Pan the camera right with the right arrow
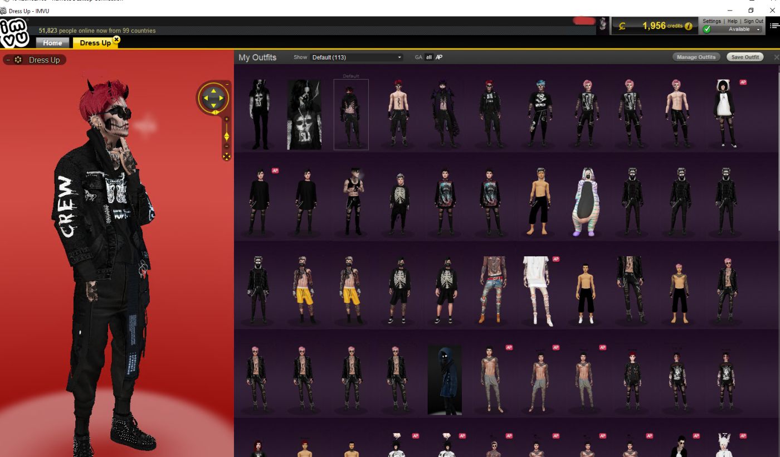This screenshot has width=780, height=457. pos(221,98)
